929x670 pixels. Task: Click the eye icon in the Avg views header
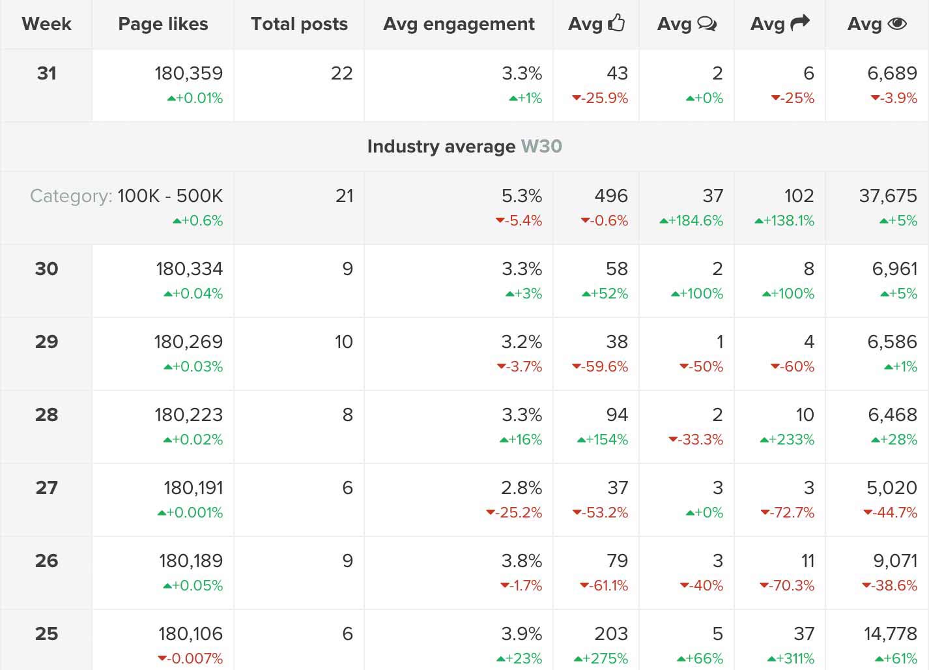point(897,24)
